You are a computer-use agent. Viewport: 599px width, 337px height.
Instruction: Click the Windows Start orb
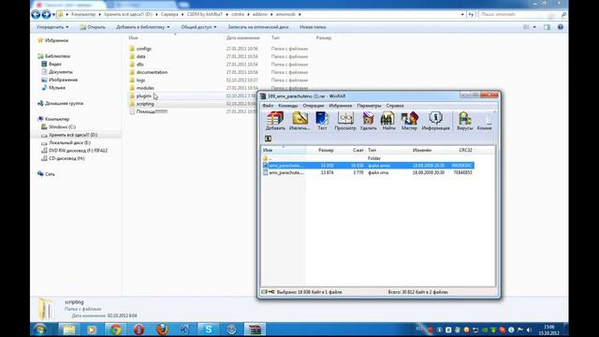pos(39,330)
